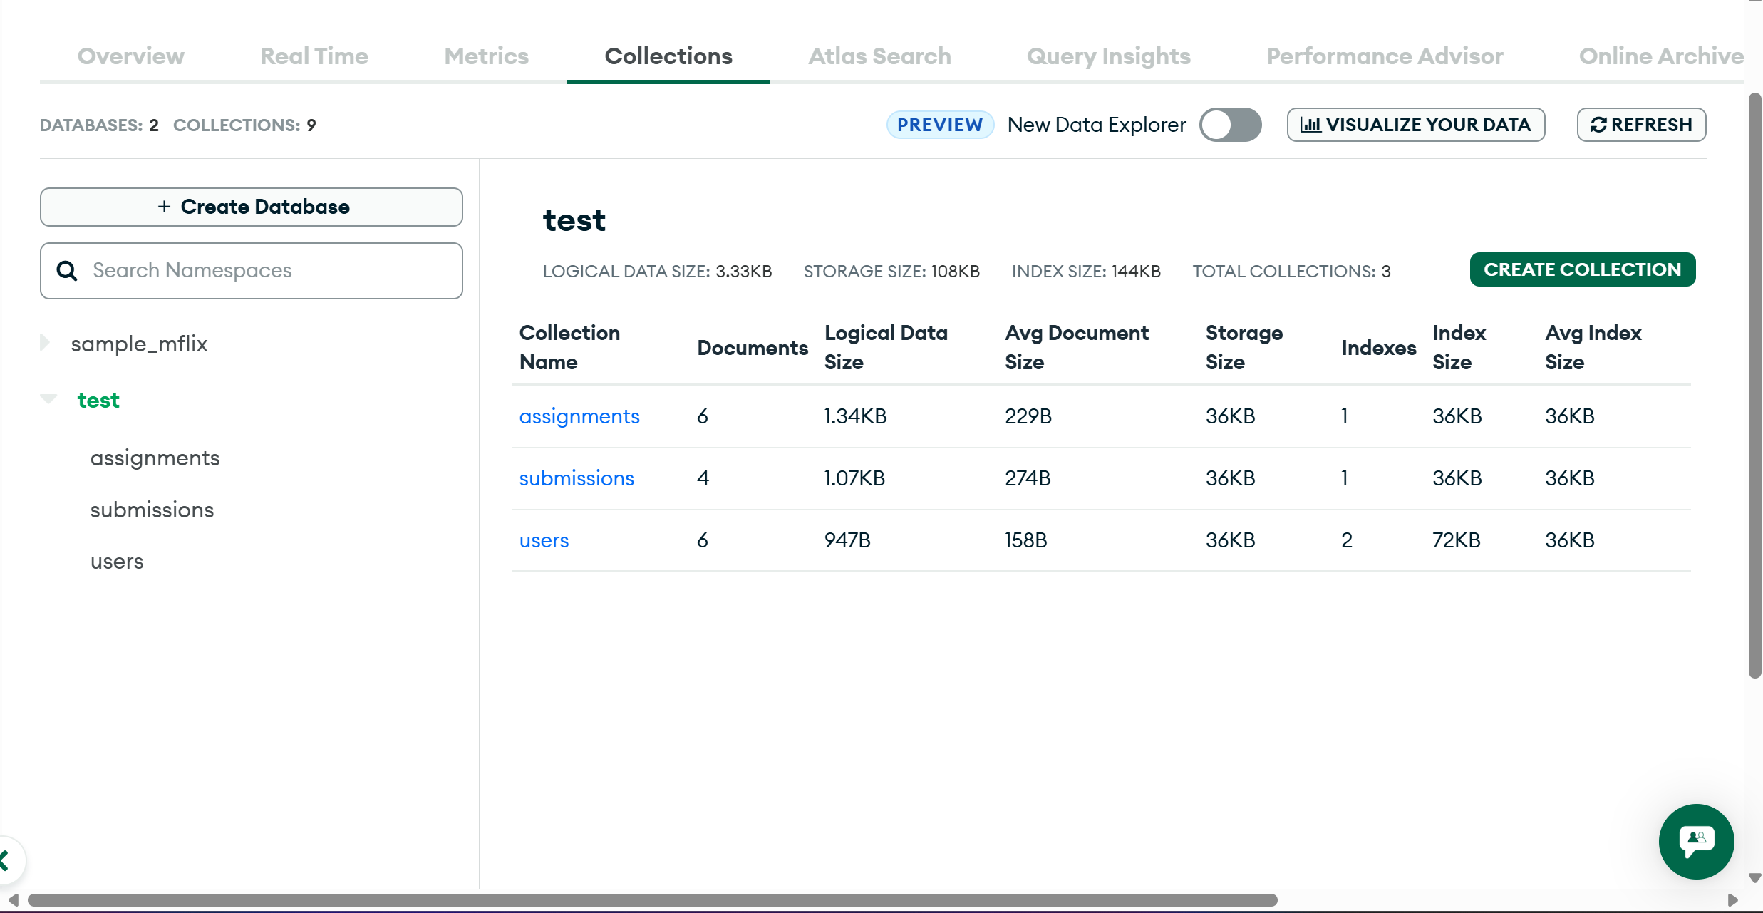The height and width of the screenshot is (913, 1763).
Task: Select submissions in the sidebar tree
Action: point(152,510)
